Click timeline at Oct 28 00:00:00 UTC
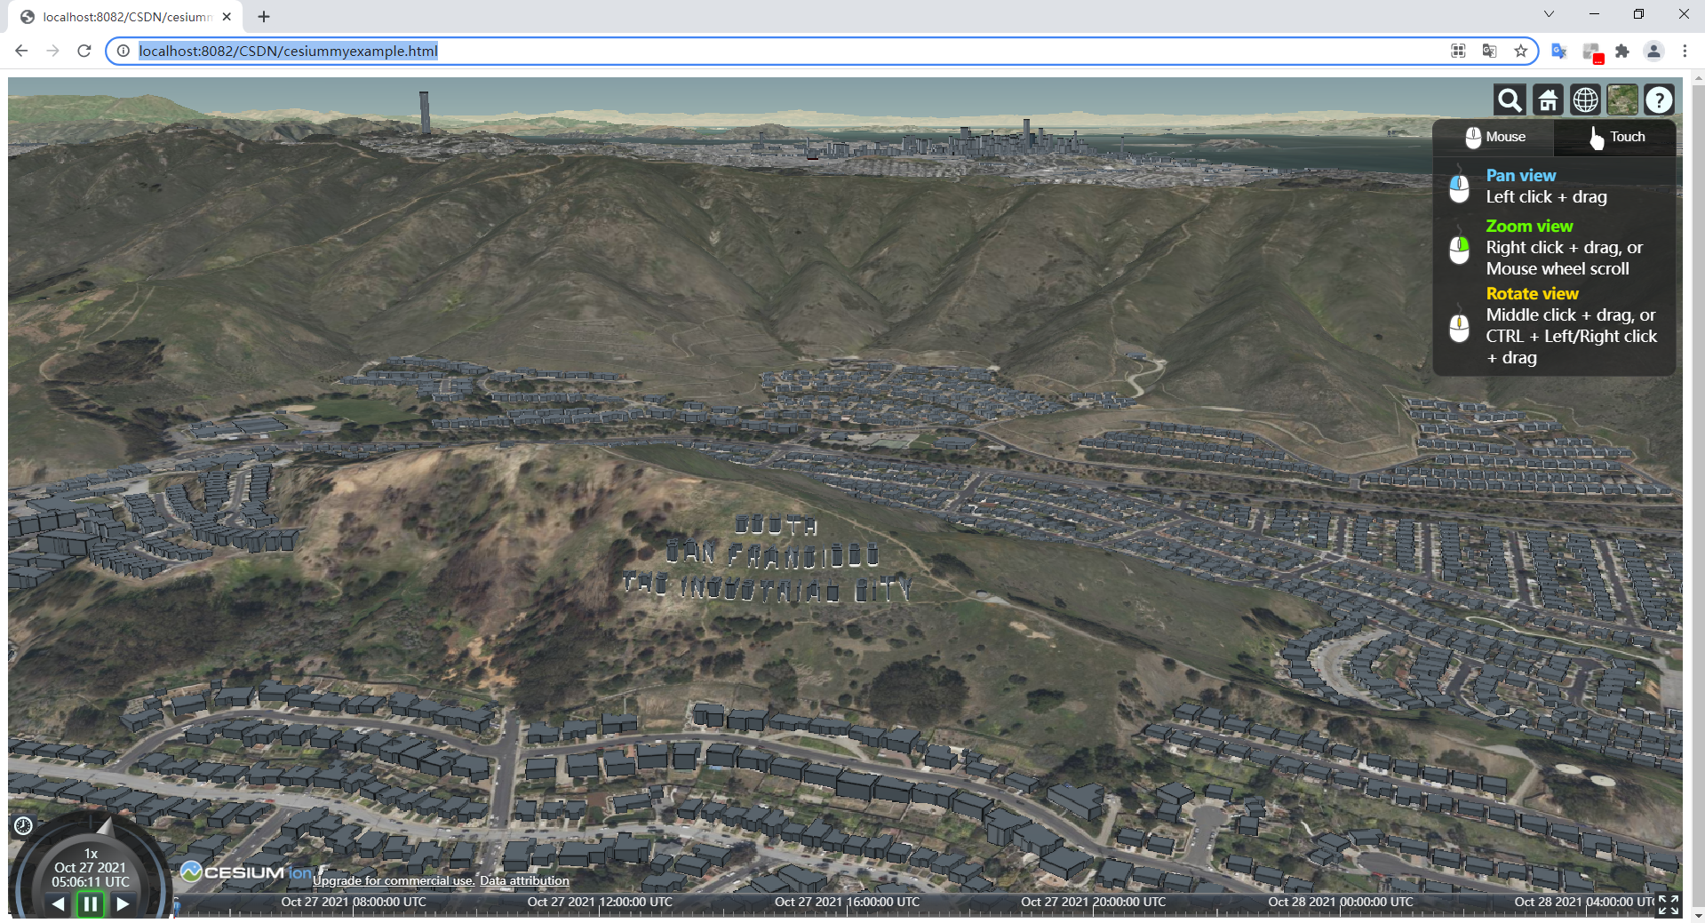The image size is (1705, 923). pyautogui.click(x=1340, y=903)
